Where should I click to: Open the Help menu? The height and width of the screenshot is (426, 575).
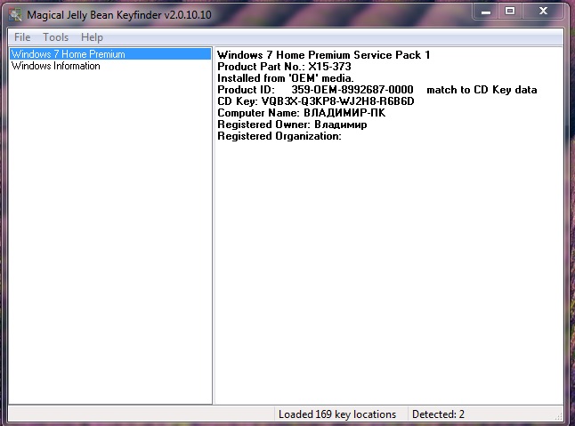point(92,37)
